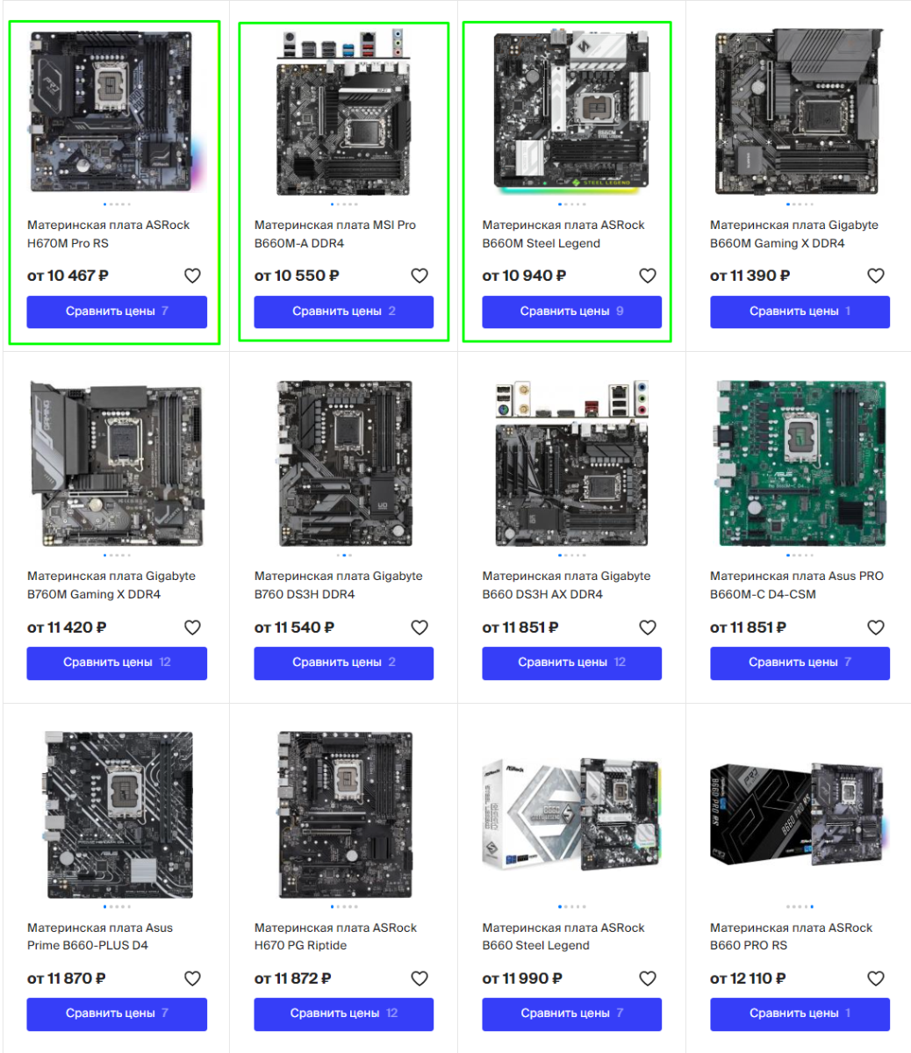Image resolution: width=911 pixels, height=1053 pixels.
Task: Toggle wishlist heart for ASRock H670 PG Riptide
Action: click(420, 978)
